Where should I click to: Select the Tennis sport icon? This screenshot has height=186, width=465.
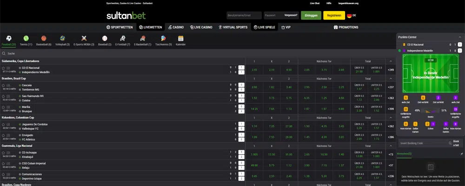click(x=26, y=39)
